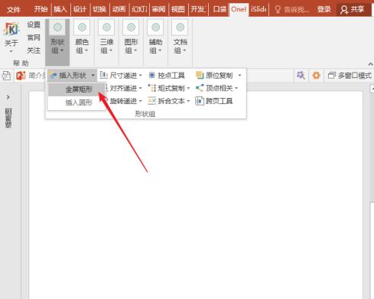Click the 形状组 circle icon
Image resolution: width=374 pixels, height=299 pixels.
(57, 27)
